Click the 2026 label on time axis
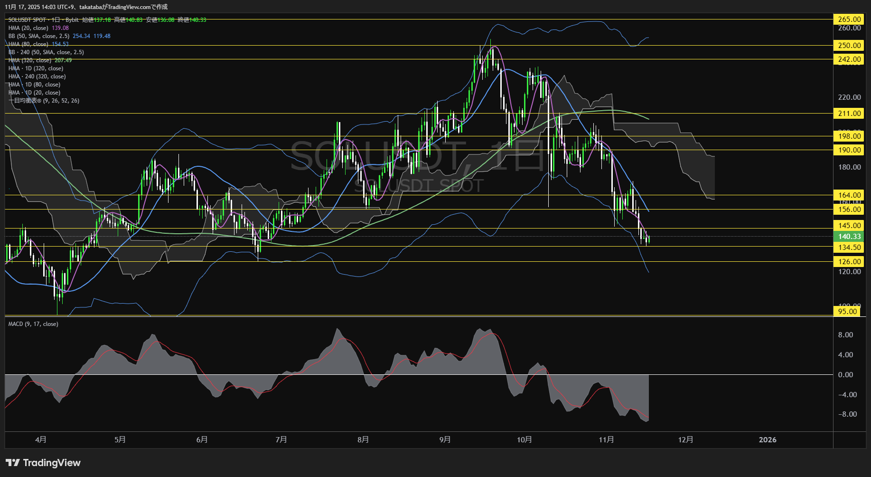The height and width of the screenshot is (477, 871). coord(768,439)
